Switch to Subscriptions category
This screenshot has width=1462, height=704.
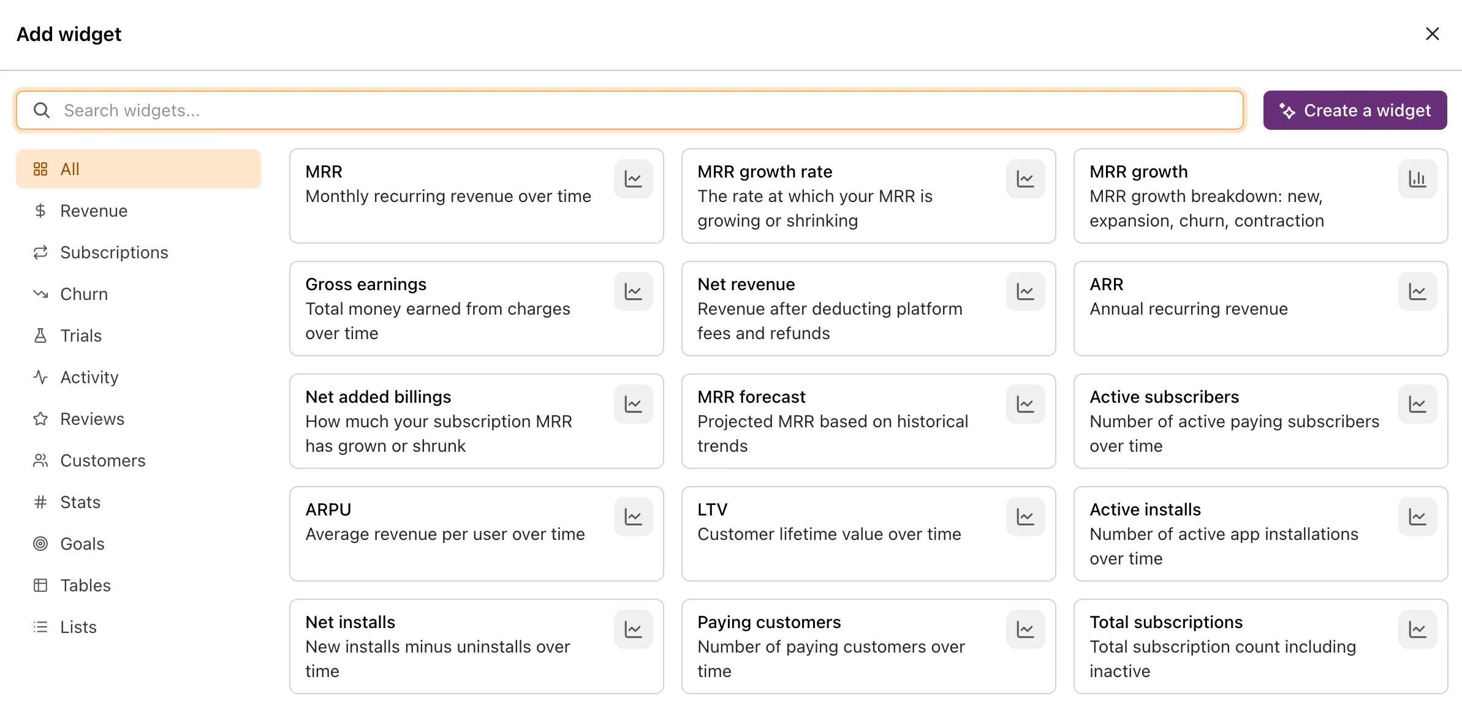[x=114, y=252]
